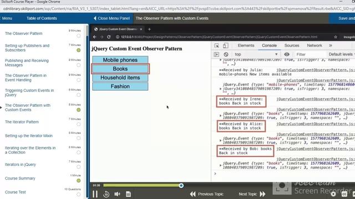Viewport: 355px width, 199px height.
Task: Click status circle for Course Test
Action: coord(79,194)
